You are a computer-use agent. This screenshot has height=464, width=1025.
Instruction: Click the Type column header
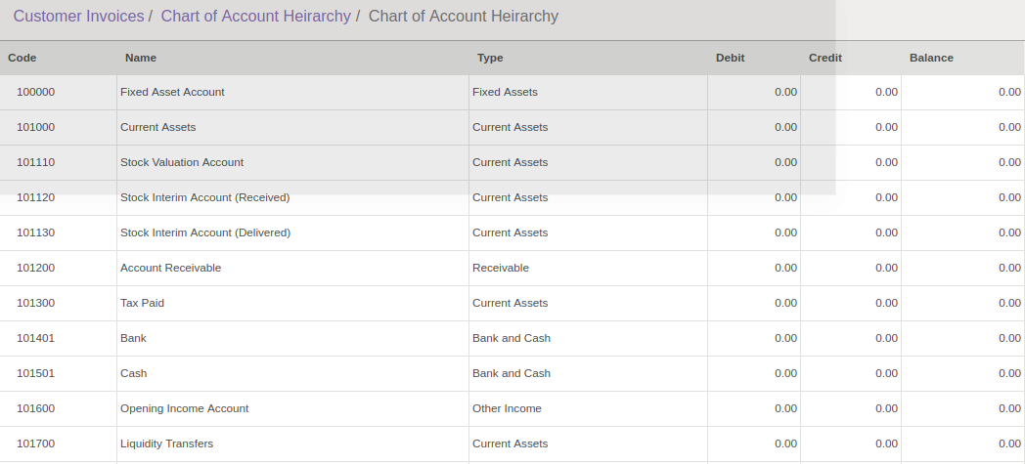click(x=490, y=58)
